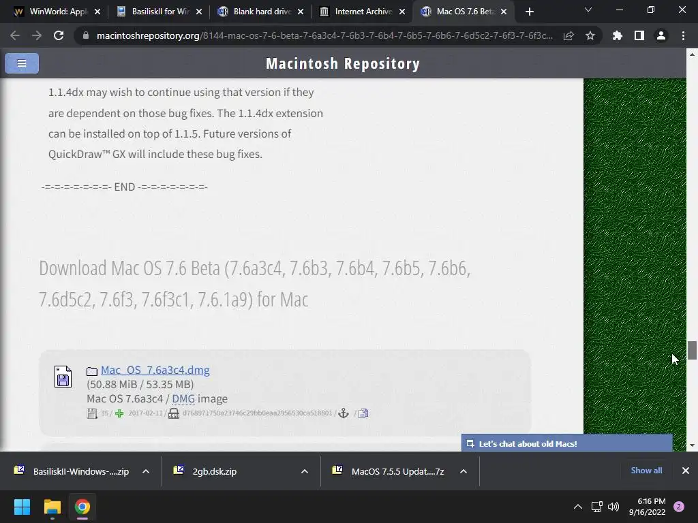Click the scrollbar up arrow

692,54
